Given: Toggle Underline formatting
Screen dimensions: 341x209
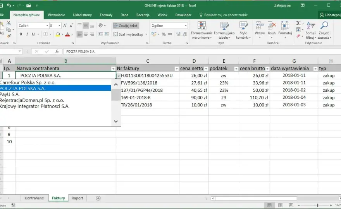Looking at the screenshot, I should [33, 34].
